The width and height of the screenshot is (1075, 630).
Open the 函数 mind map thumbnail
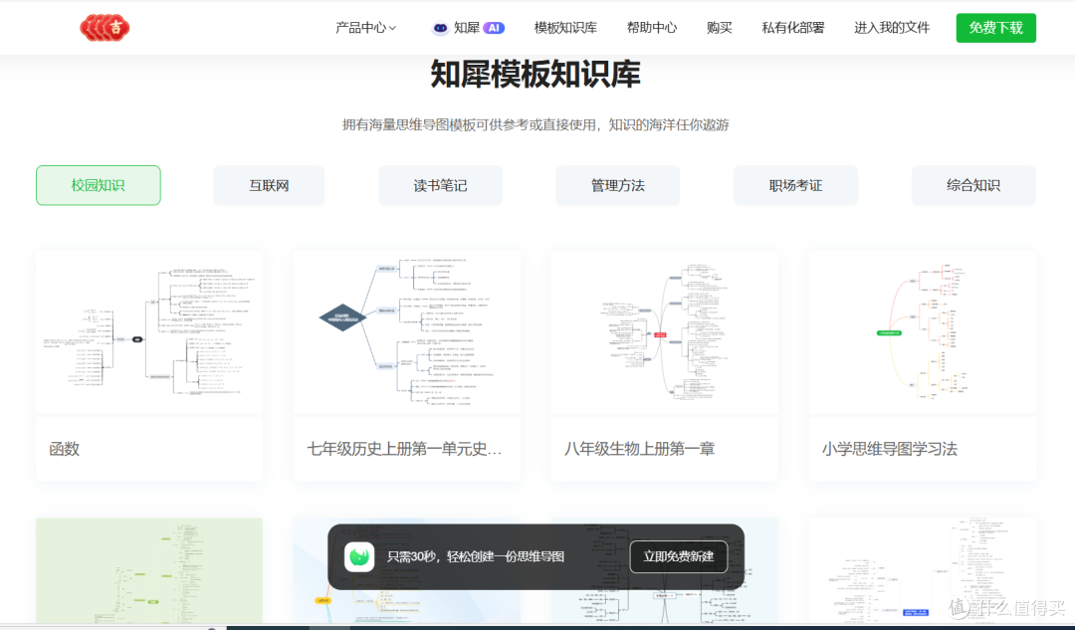click(x=149, y=332)
